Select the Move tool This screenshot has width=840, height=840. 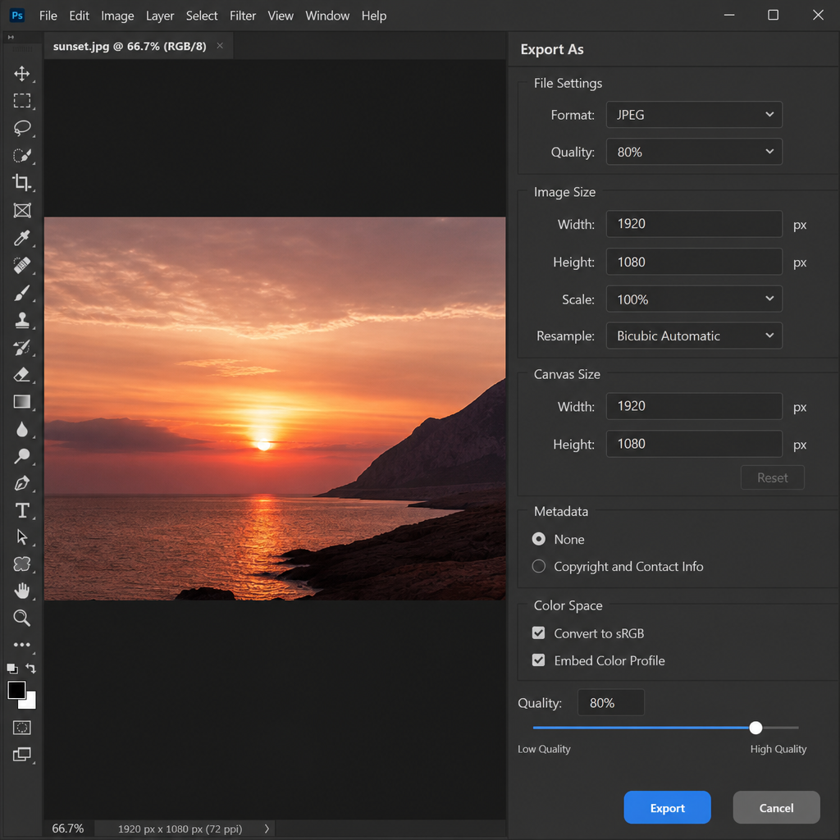pyautogui.click(x=21, y=73)
